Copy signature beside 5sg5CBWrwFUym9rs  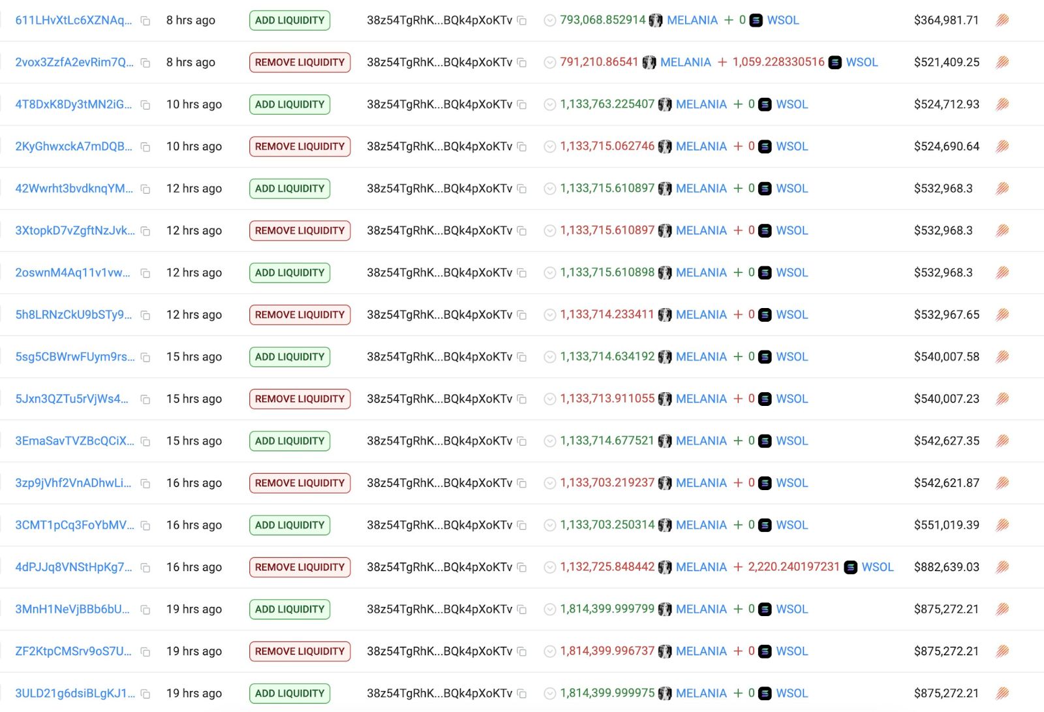[146, 358]
